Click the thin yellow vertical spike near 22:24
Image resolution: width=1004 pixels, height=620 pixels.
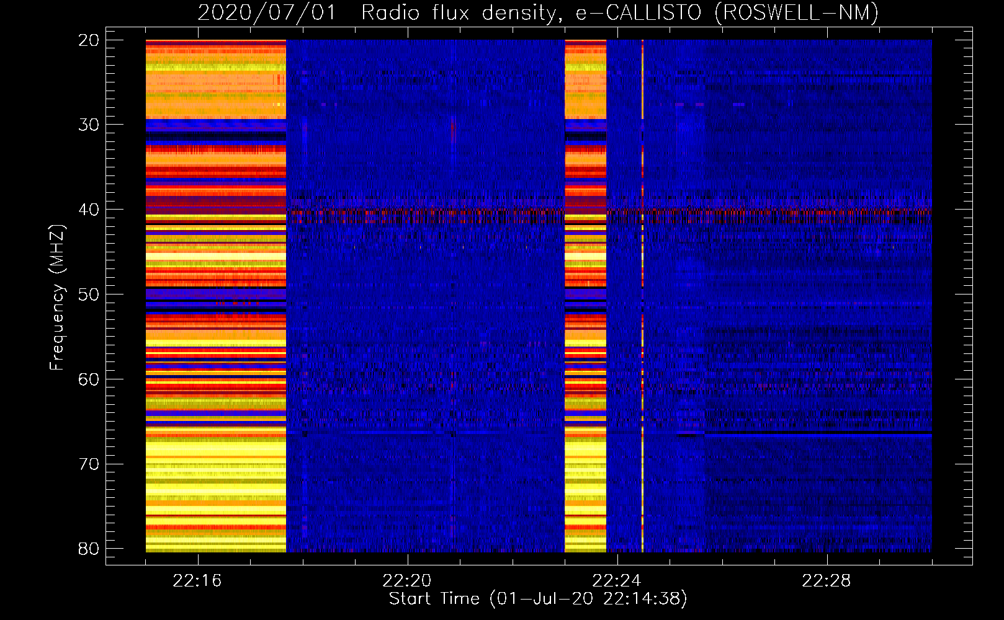point(642,296)
